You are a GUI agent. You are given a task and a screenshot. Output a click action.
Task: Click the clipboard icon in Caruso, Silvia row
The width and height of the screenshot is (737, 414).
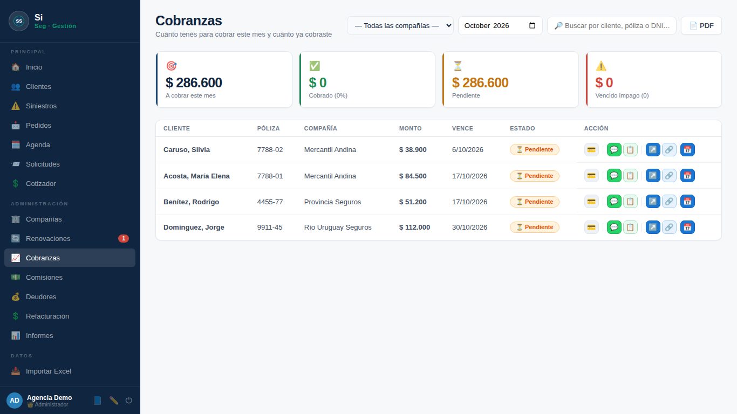[630, 149]
